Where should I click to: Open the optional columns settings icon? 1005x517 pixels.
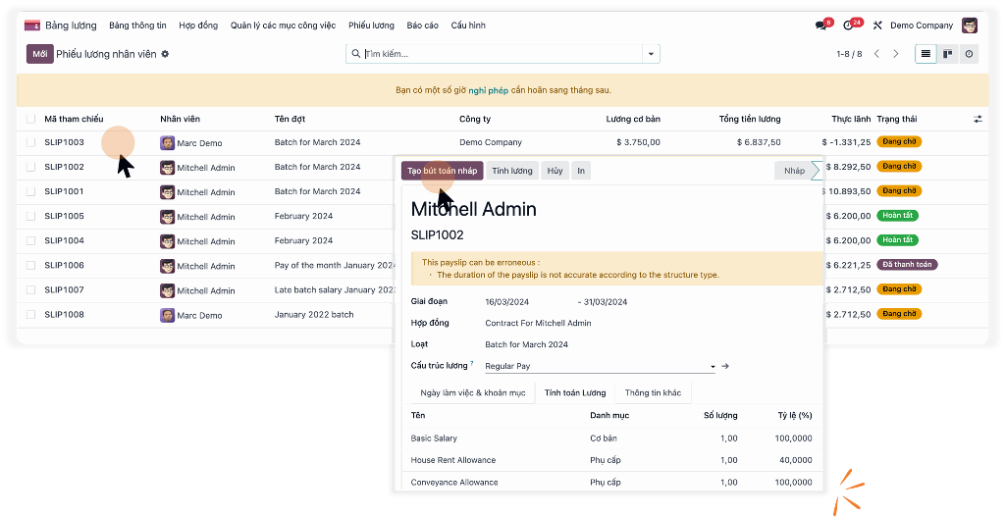[978, 119]
